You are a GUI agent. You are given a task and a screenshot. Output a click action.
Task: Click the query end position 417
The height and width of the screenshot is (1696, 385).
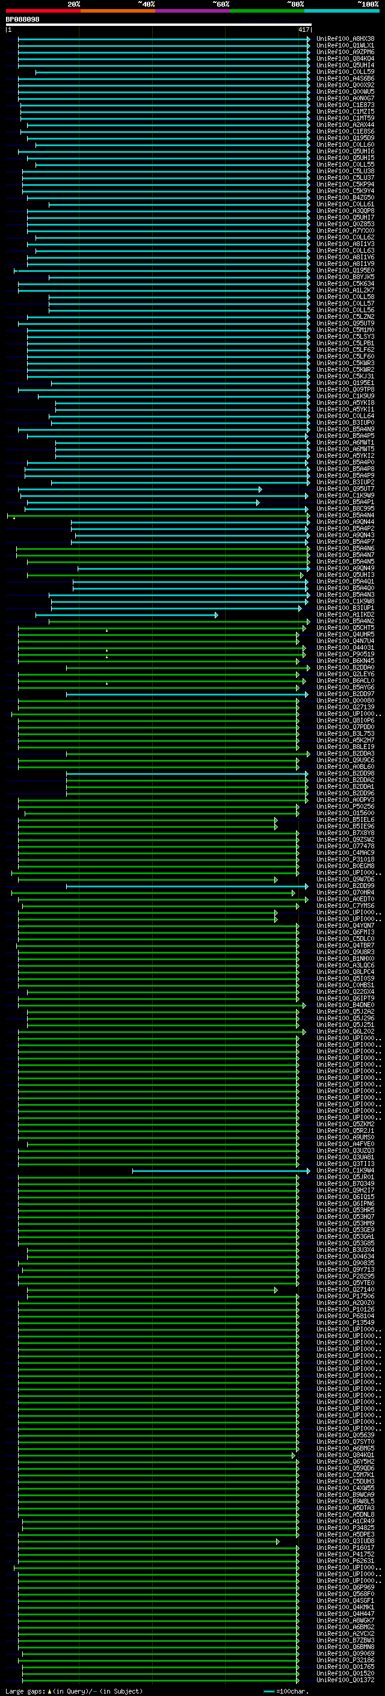[303, 29]
